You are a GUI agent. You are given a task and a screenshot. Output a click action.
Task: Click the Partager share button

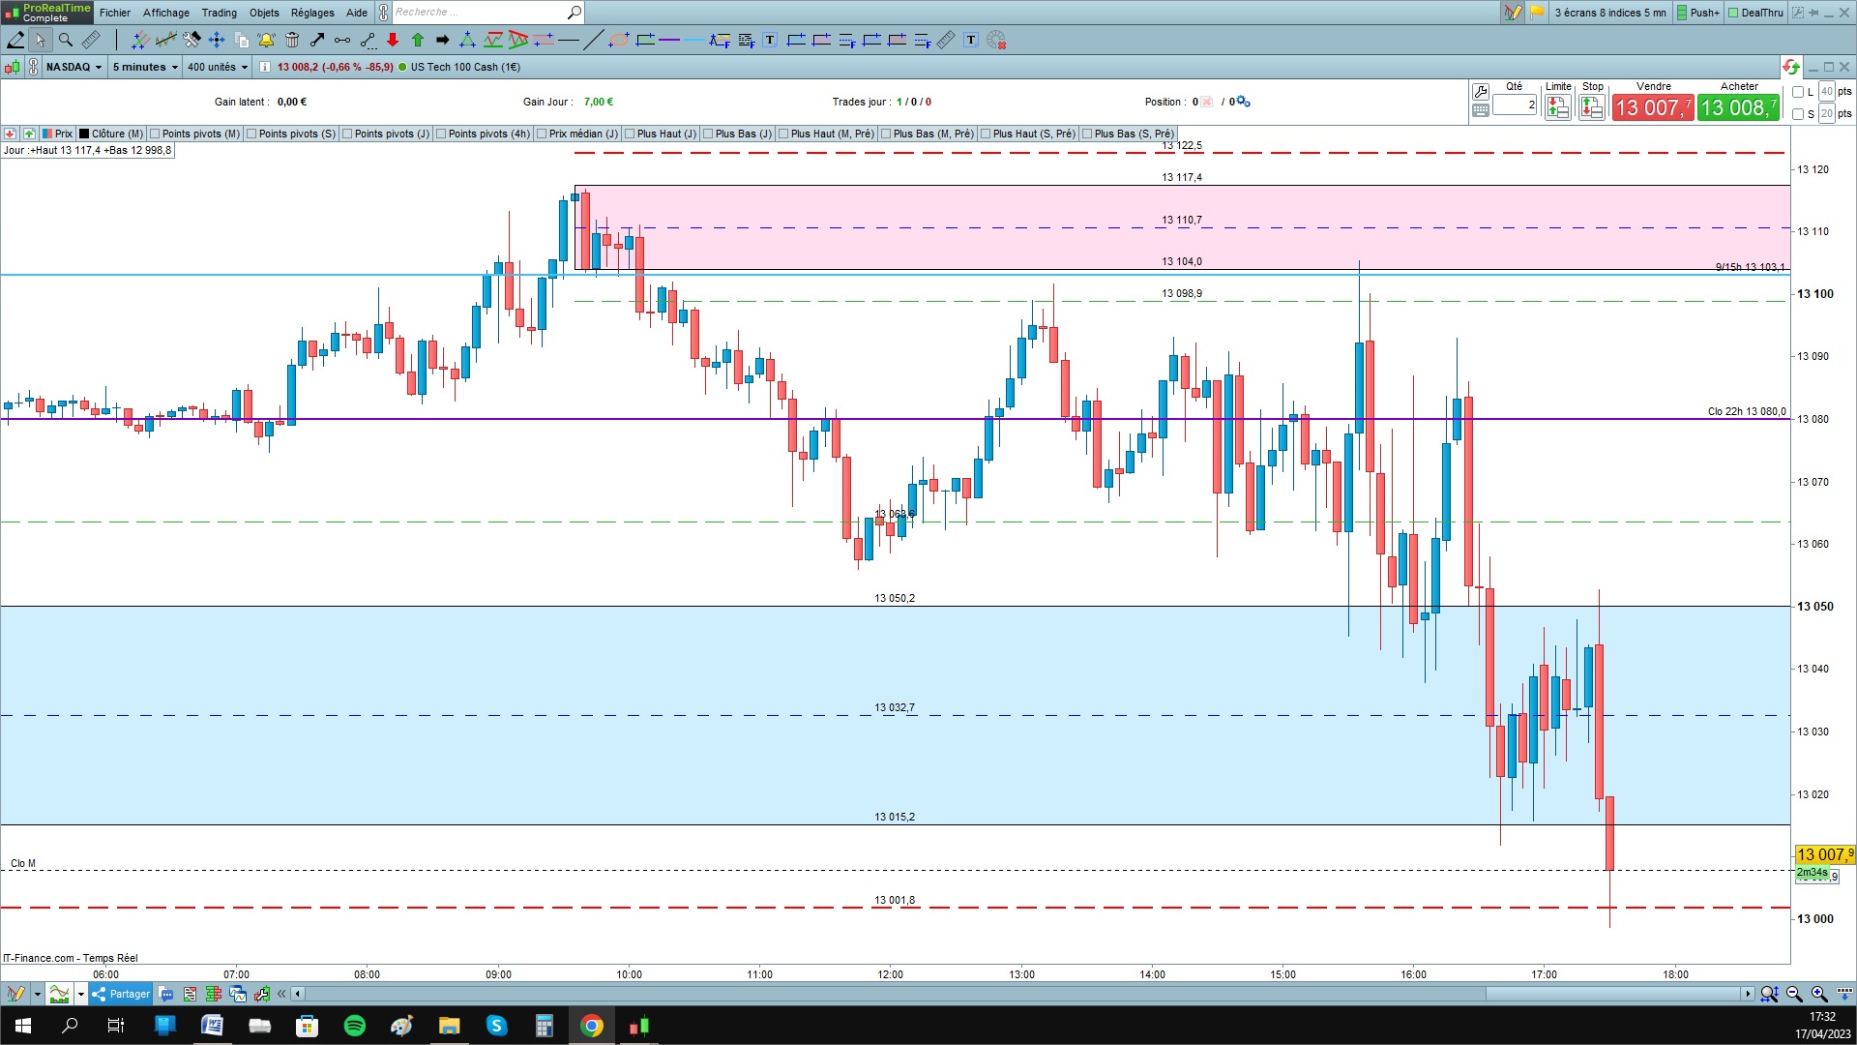[x=121, y=994]
